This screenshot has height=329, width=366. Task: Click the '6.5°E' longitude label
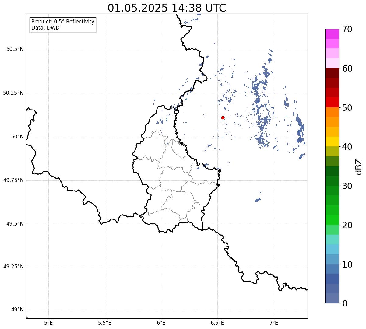217,323
